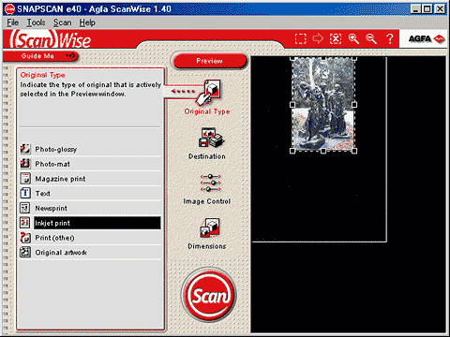Zoom in with the magnifier plus icon
The image size is (450, 337).
coord(353,38)
